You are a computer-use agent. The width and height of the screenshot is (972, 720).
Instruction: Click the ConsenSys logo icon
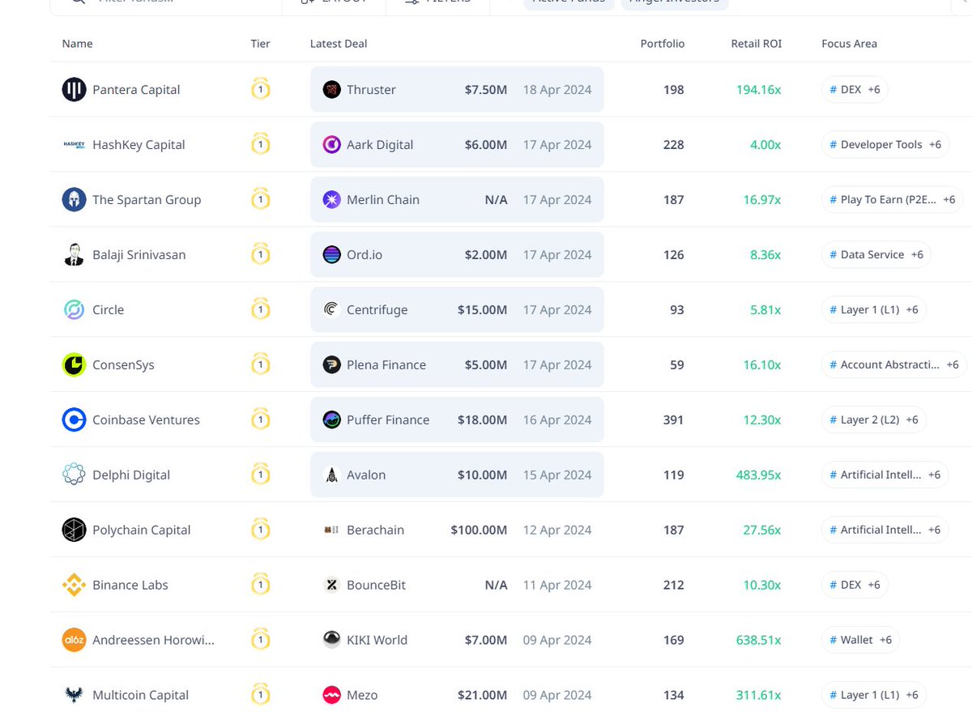74,365
